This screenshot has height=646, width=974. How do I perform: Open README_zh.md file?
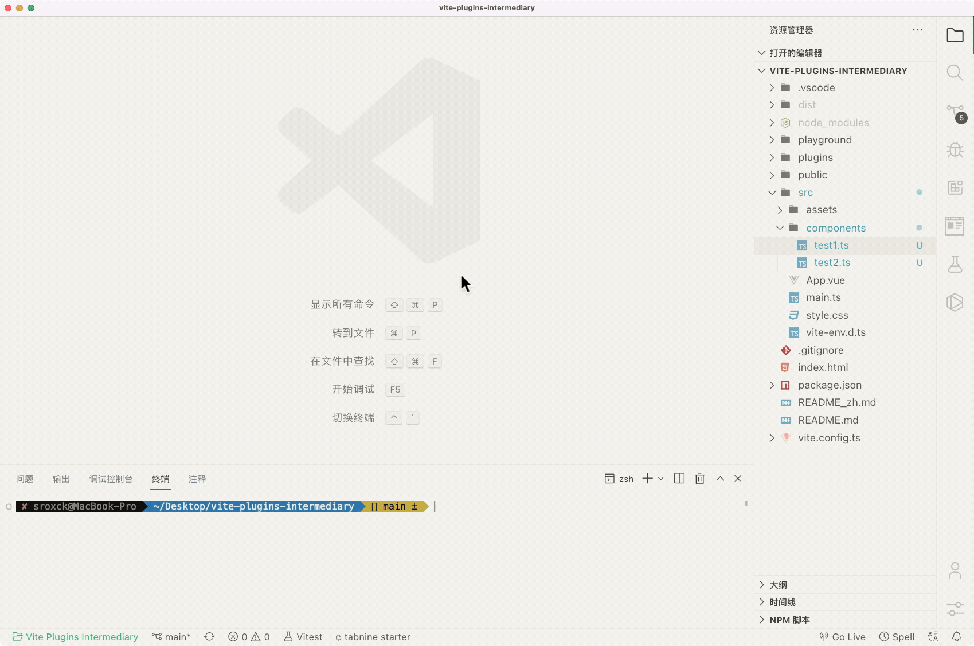click(x=845, y=402)
